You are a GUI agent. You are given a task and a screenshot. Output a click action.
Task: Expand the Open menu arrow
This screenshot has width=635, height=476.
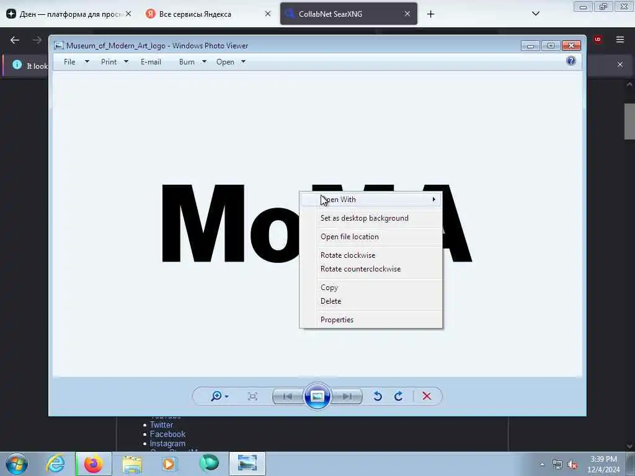243,61
